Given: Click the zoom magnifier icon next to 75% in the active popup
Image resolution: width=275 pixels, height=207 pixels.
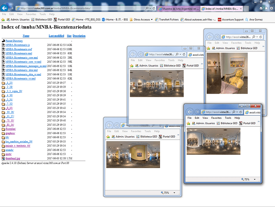Looking at the screenshot, I should coord(242,179).
